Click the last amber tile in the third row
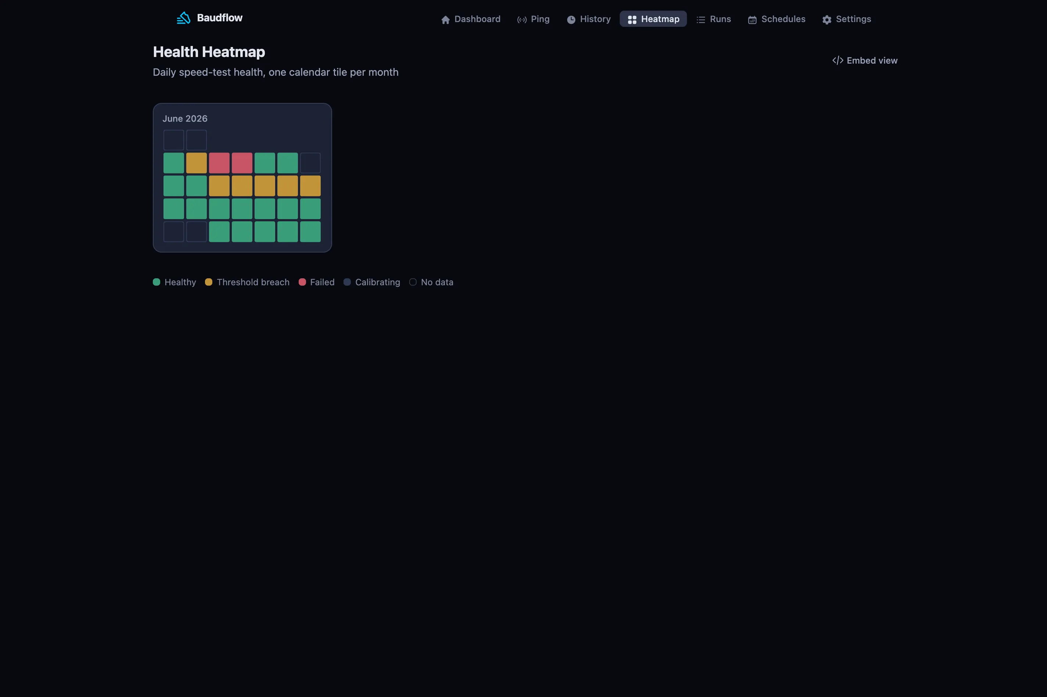1047x697 pixels. tap(310, 186)
